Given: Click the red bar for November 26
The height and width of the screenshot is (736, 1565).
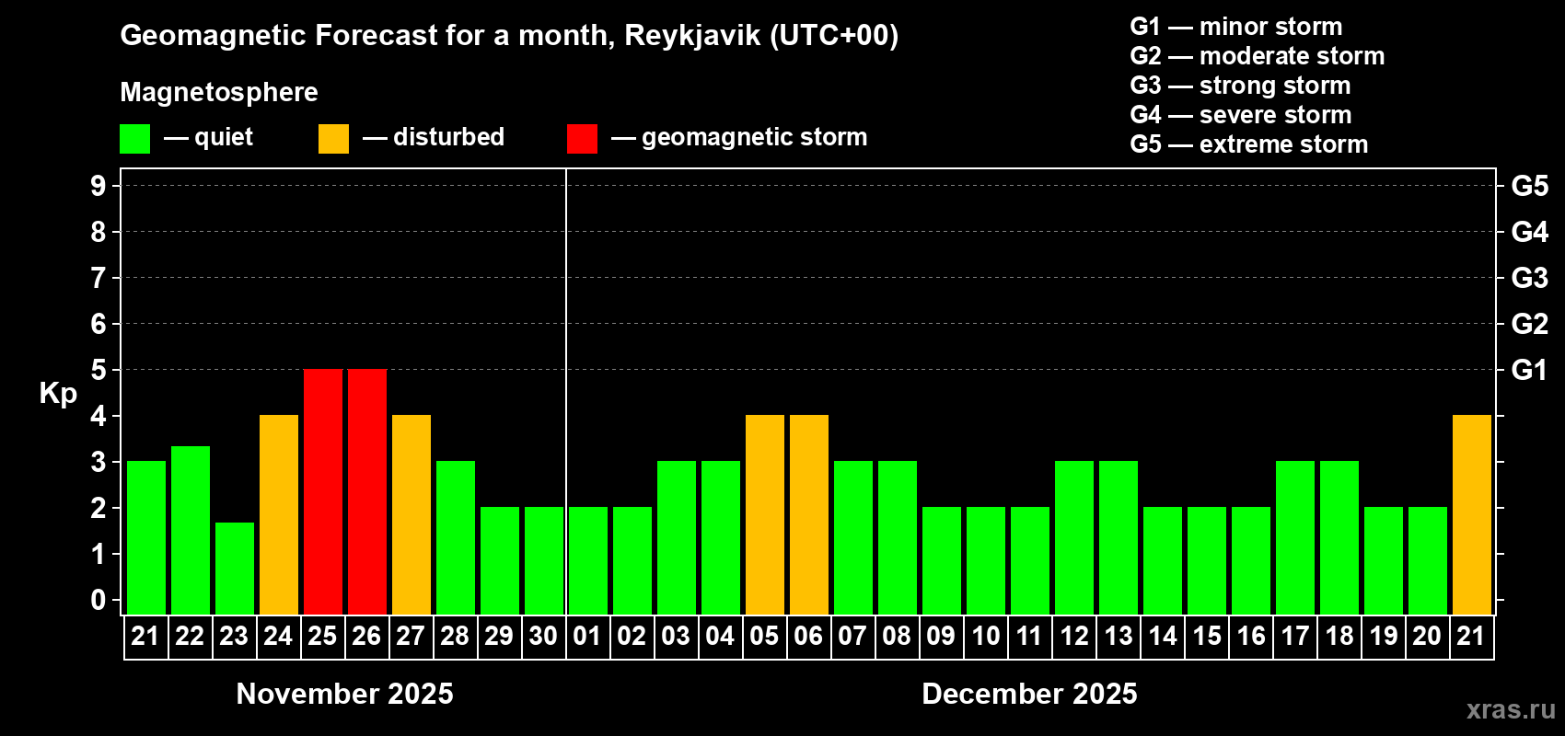Looking at the screenshot, I should click(366, 491).
